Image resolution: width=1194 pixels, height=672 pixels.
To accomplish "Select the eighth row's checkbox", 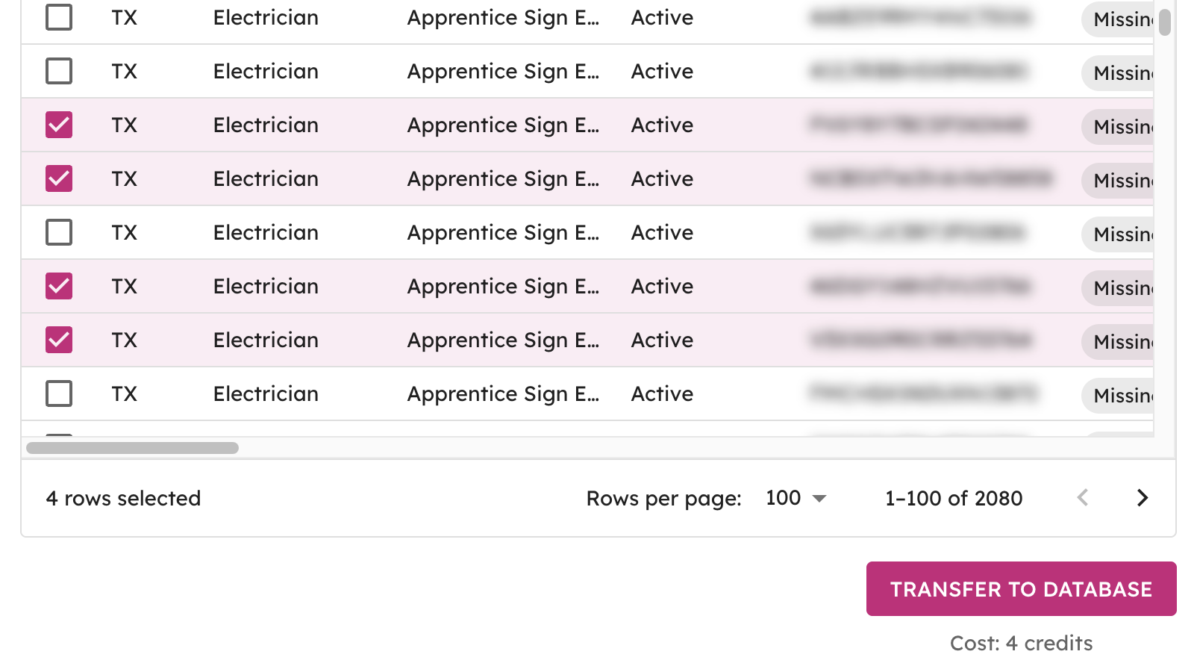I will pos(59,393).
